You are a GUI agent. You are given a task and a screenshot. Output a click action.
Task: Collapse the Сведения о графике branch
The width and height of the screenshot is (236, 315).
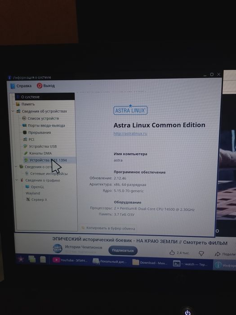tap(17, 180)
